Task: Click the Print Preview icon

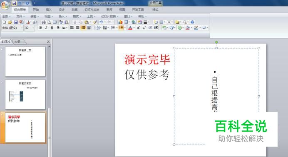Action: click(49, 22)
